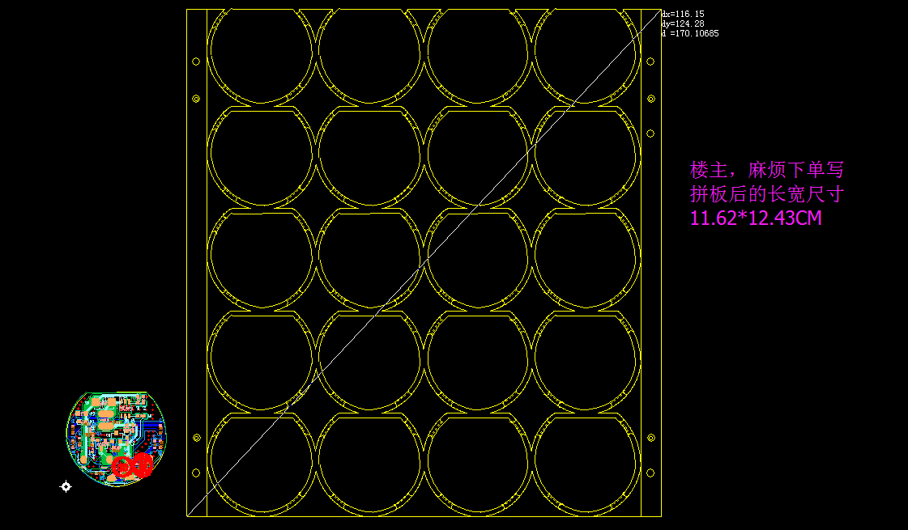
Task: Click the double-ring fiducial on lower left rail
Action: (196, 438)
